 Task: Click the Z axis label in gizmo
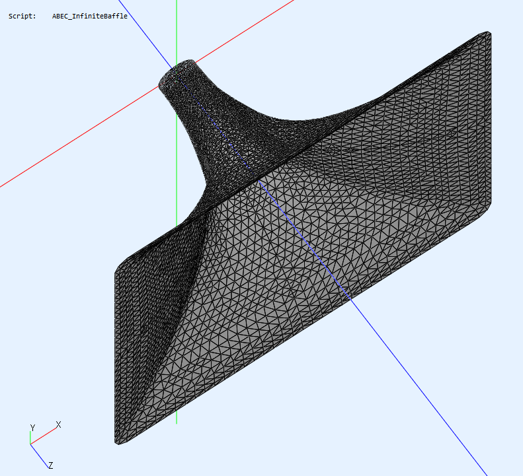pyautogui.click(x=50, y=465)
